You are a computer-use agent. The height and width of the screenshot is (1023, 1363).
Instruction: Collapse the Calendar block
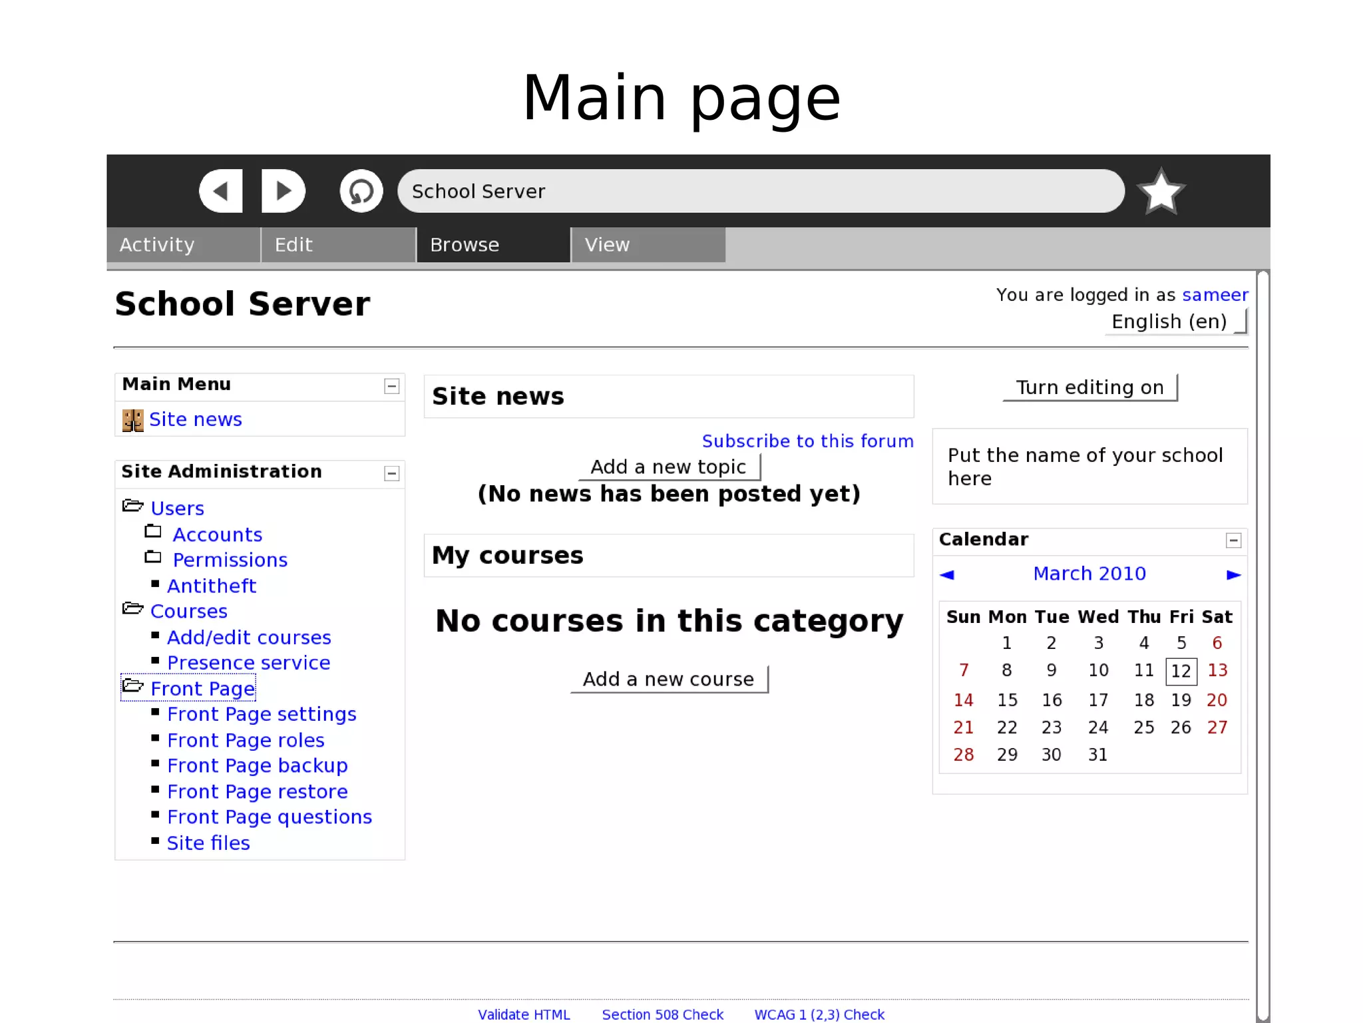click(x=1233, y=540)
